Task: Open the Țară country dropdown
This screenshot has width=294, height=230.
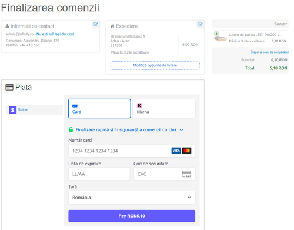Action: coord(132,198)
